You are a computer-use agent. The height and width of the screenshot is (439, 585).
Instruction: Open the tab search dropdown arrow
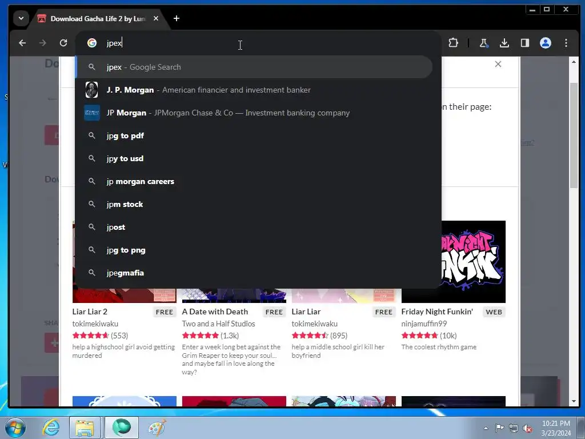coord(21,18)
